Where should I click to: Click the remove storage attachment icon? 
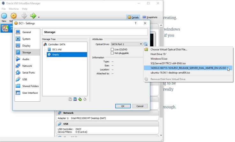85,99
